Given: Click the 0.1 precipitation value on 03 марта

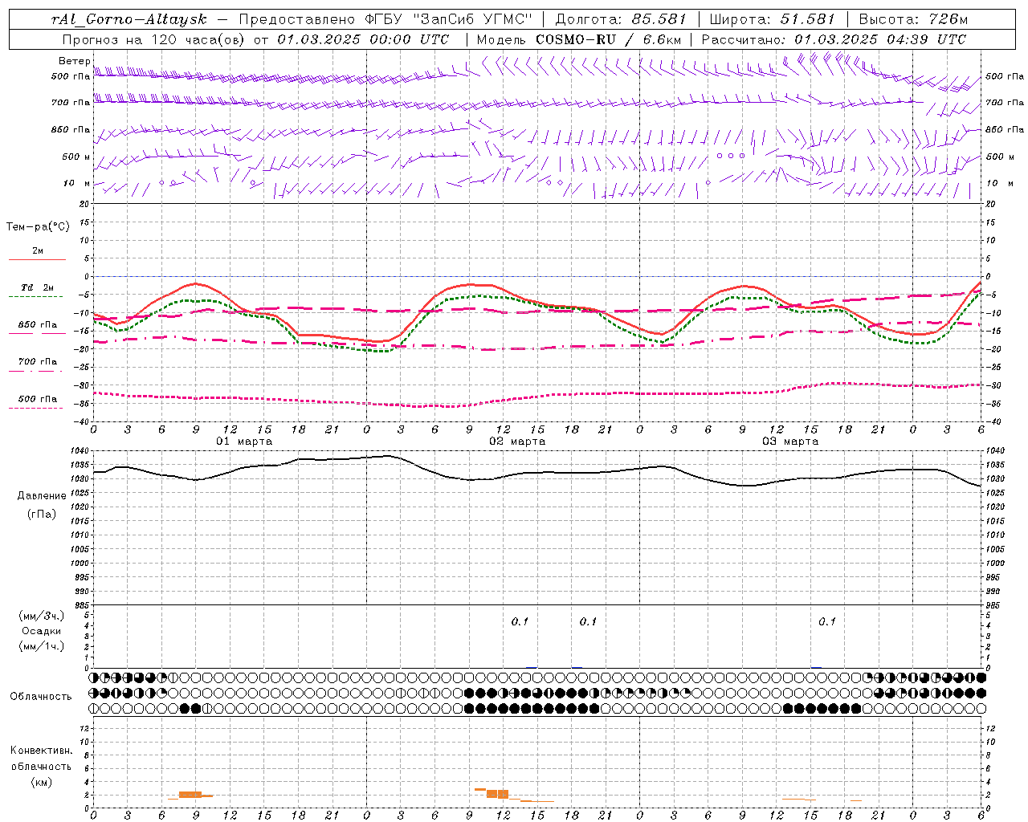Looking at the screenshot, I should (x=827, y=621).
